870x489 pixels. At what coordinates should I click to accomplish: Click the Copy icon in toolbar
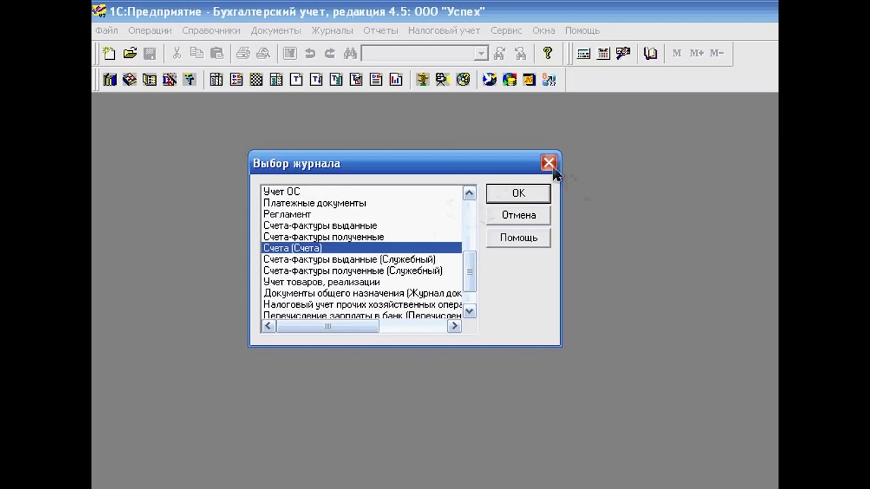tap(197, 53)
